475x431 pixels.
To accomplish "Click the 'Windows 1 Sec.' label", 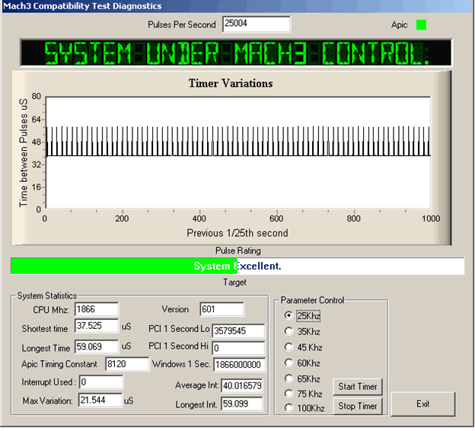I will pyautogui.click(x=181, y=364).
